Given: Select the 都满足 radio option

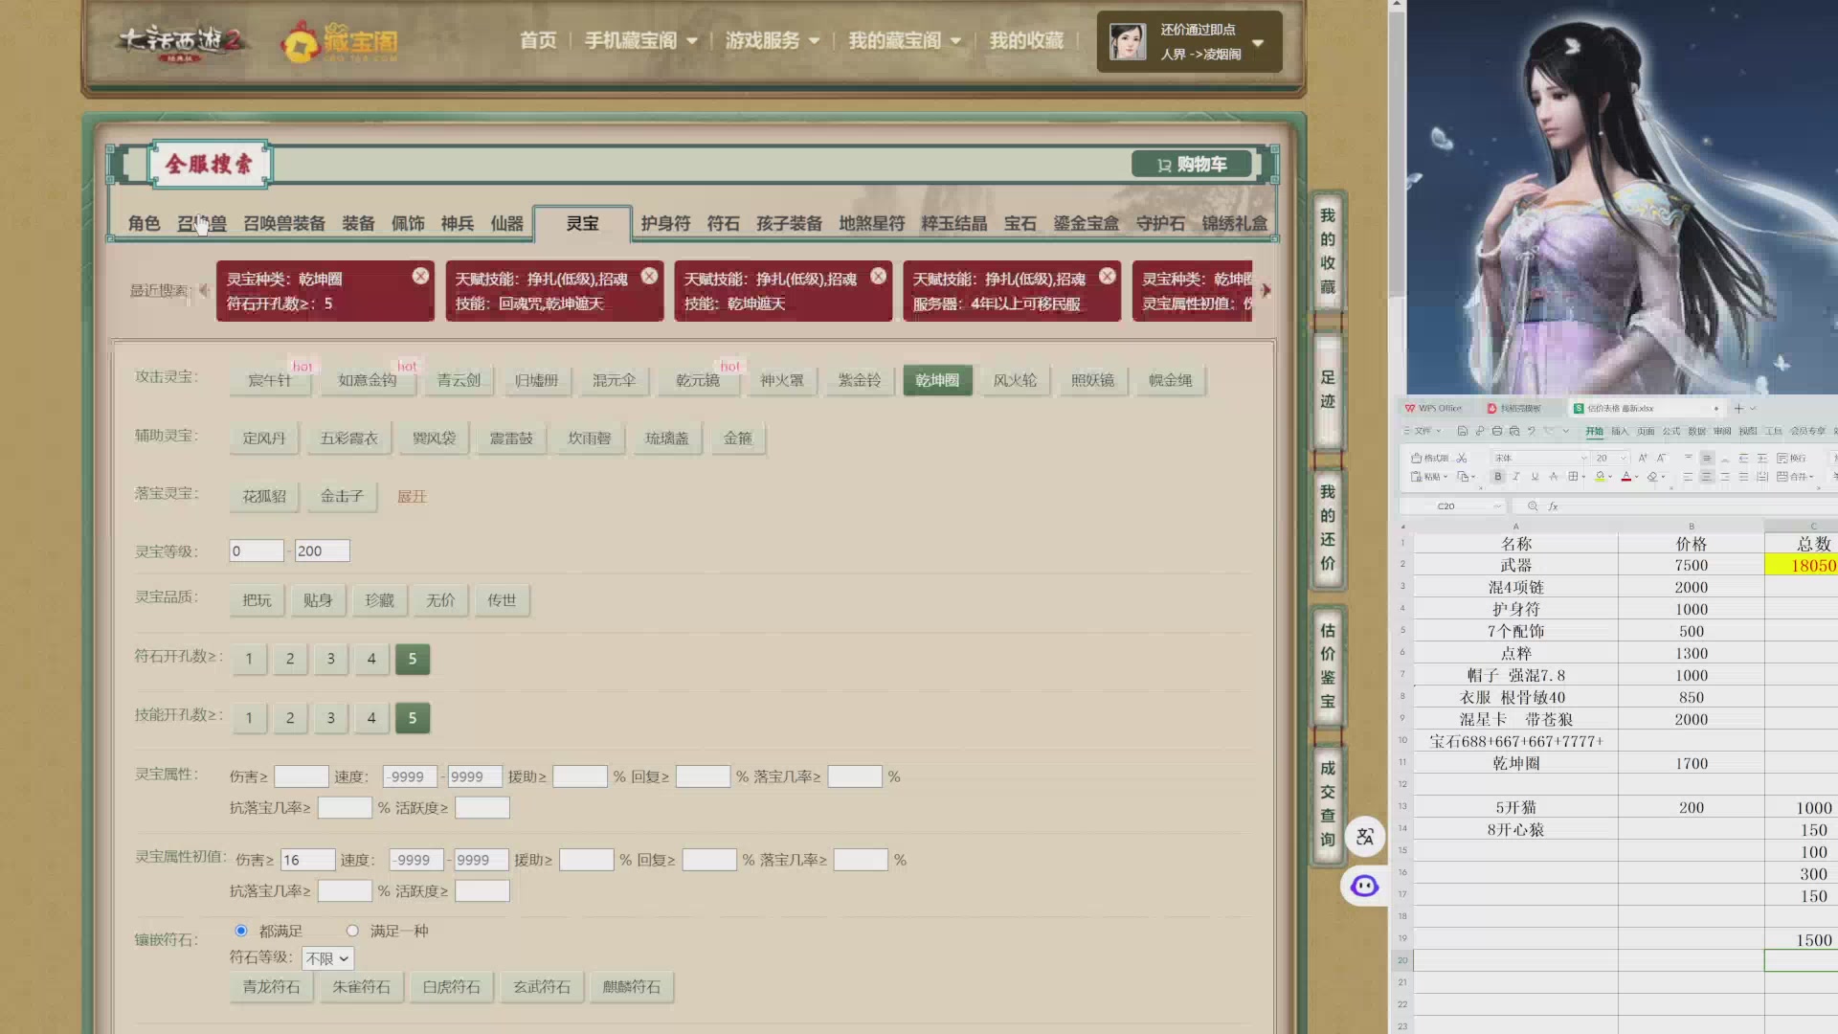Looking at the screenshot, I should (241, 931).
